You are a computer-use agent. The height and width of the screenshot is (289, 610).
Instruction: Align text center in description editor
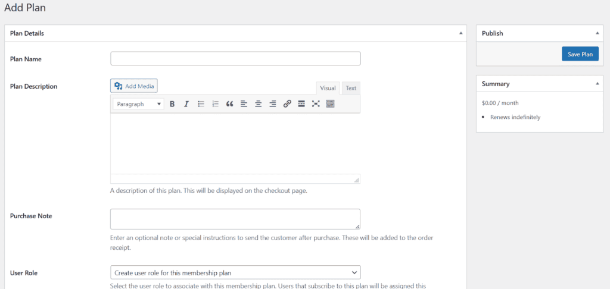pyautogui.click(x=259, y=103)
